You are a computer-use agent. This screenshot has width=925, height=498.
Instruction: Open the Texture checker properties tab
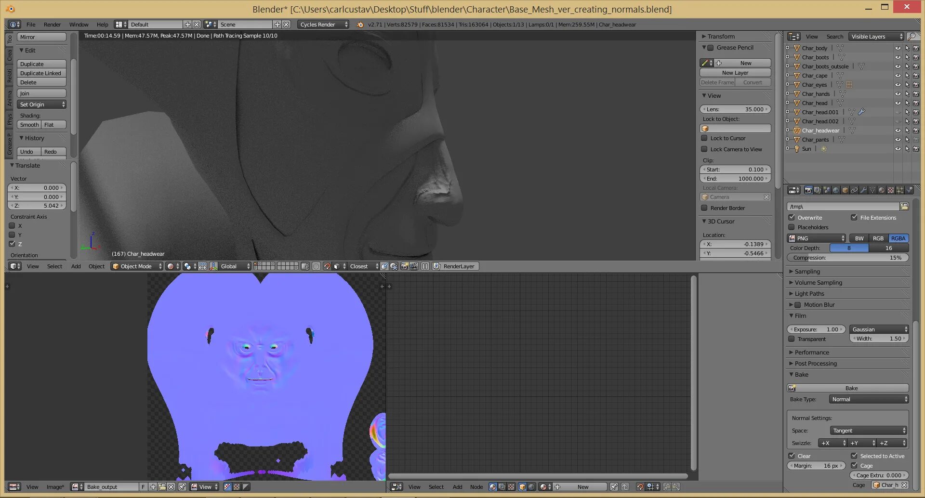(x=890, y=190)
